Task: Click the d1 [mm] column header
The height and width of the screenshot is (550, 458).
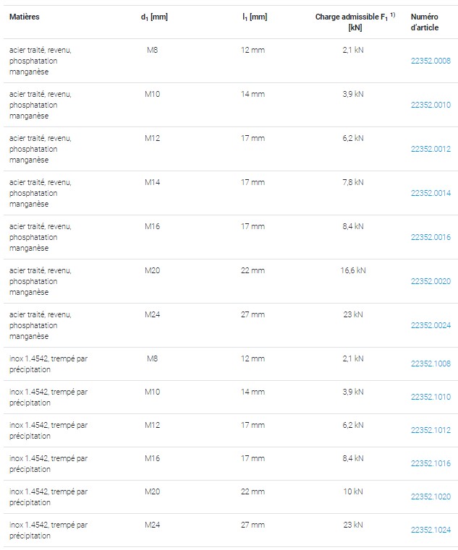Action: pos(154,17)
